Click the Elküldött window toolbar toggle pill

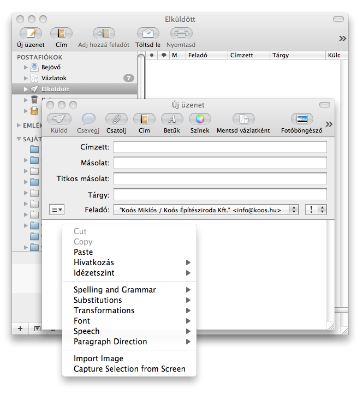tap(338, 19)
